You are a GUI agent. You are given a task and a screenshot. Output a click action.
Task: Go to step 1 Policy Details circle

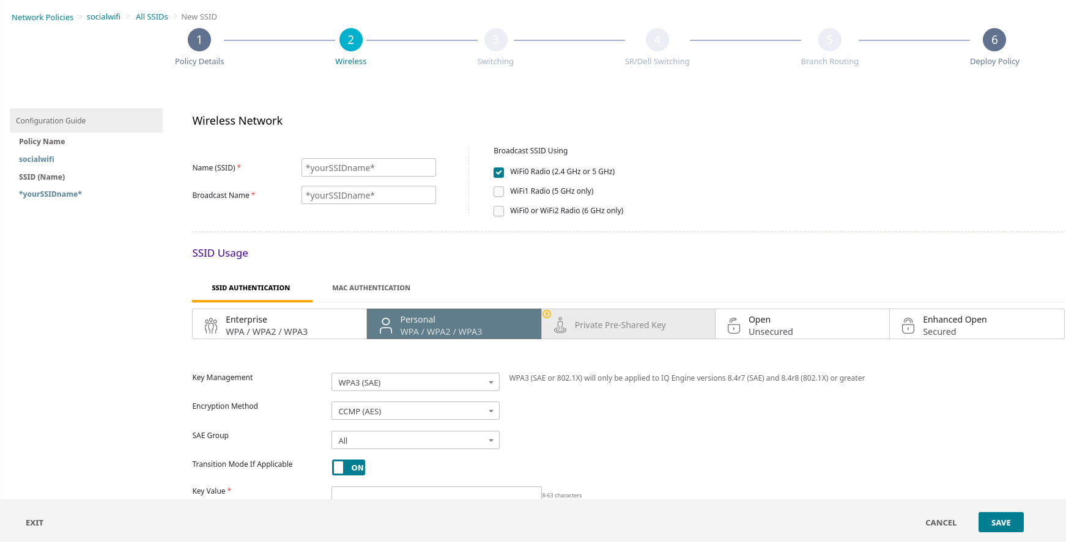[199, 40]
